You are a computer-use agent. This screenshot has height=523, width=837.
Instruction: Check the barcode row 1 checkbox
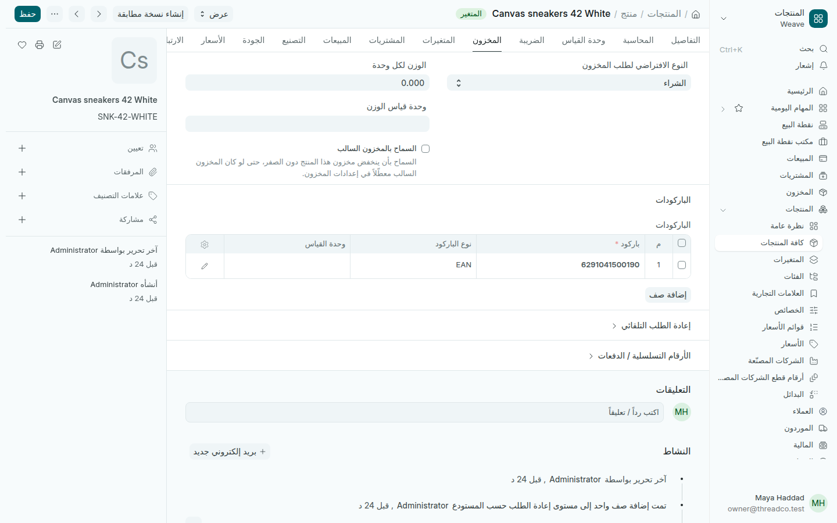click(682, 265)
